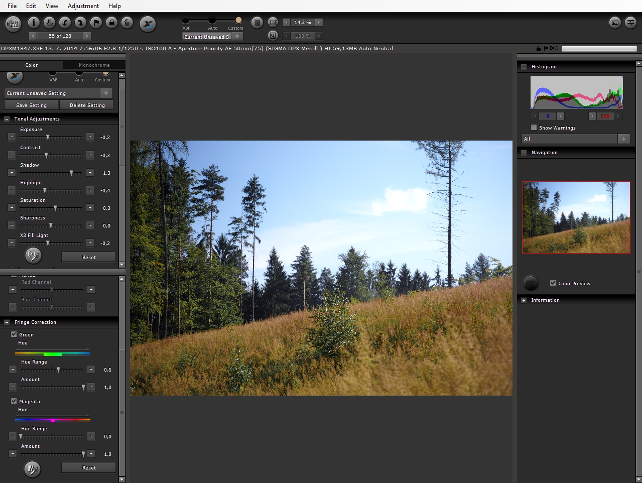Click the Exposure slider handle
Viewport: 642px width, 483px height.
pos(48,137)
